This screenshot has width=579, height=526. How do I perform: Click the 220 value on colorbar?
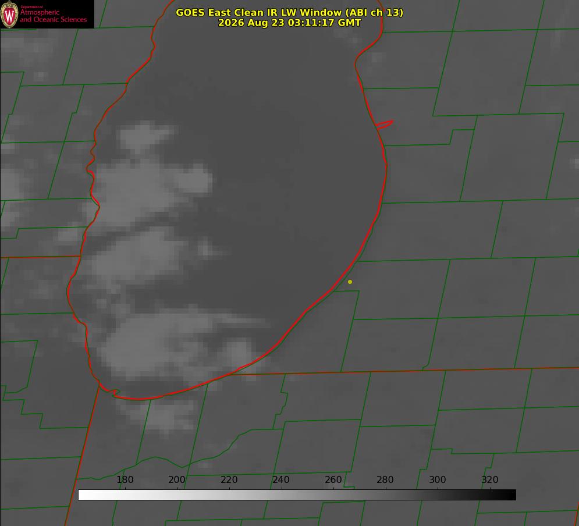tap(229, 479)
